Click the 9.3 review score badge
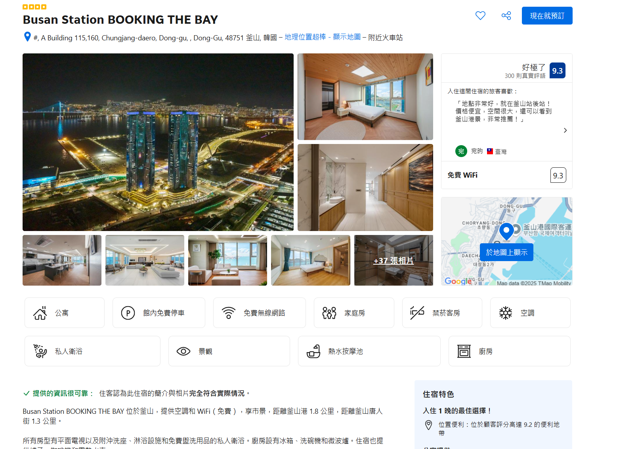This screenshot has height=449, width=638. (x=558, y=71)
